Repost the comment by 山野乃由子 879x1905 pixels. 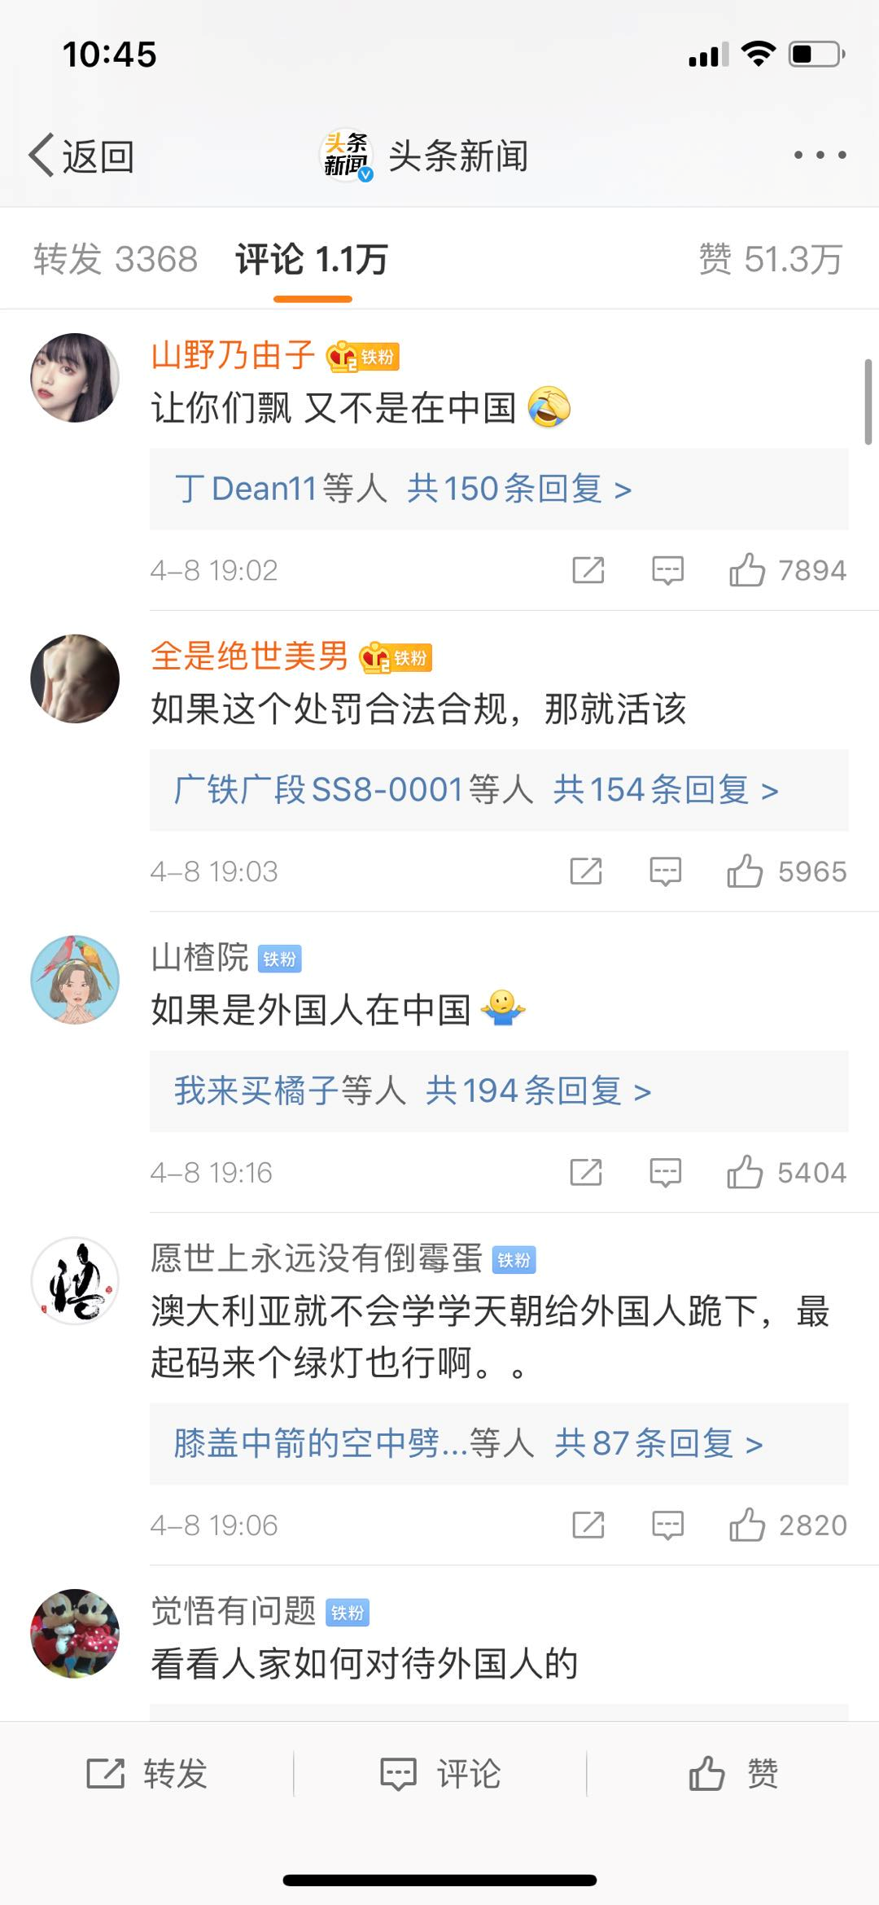coord(588,570)
